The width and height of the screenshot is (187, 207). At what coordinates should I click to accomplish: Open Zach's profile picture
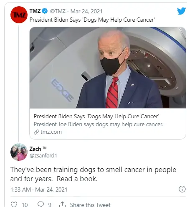[x=19, y=152]
